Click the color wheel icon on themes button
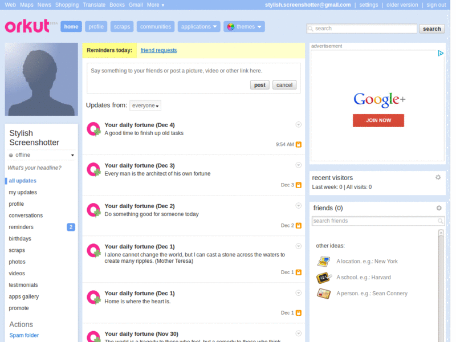456x342 pixels. coord(231,27)
